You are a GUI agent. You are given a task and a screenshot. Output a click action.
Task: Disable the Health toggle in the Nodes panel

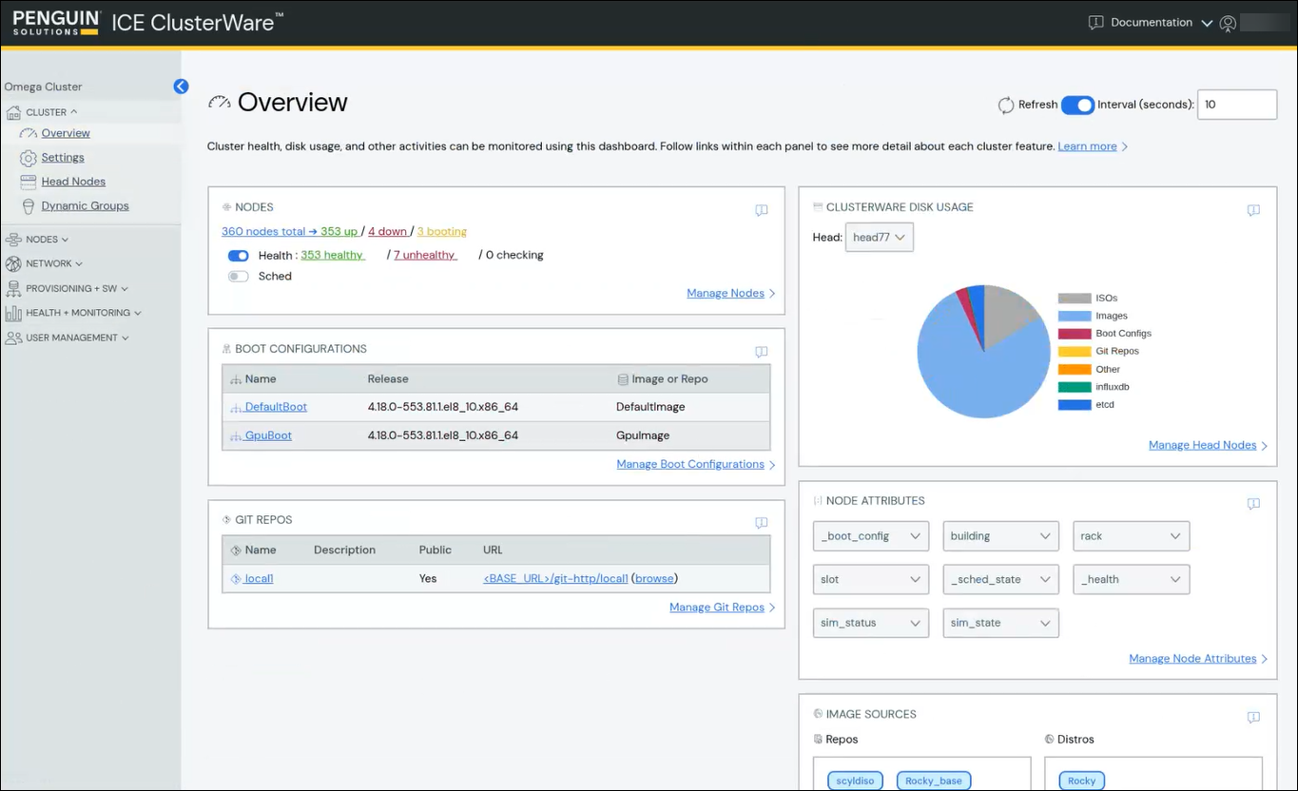[x=238, y=255]
